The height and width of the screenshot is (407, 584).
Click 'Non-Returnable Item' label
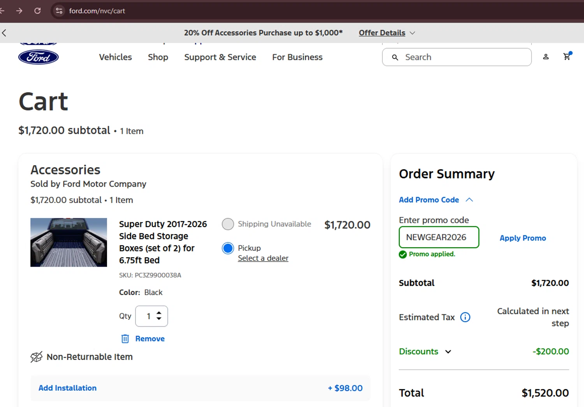(90, 357)
